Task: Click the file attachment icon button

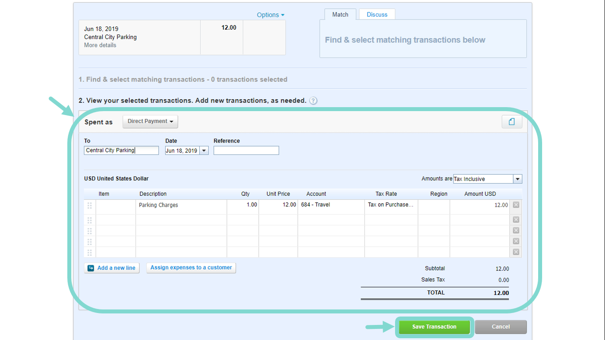Action: pos(512,122)
